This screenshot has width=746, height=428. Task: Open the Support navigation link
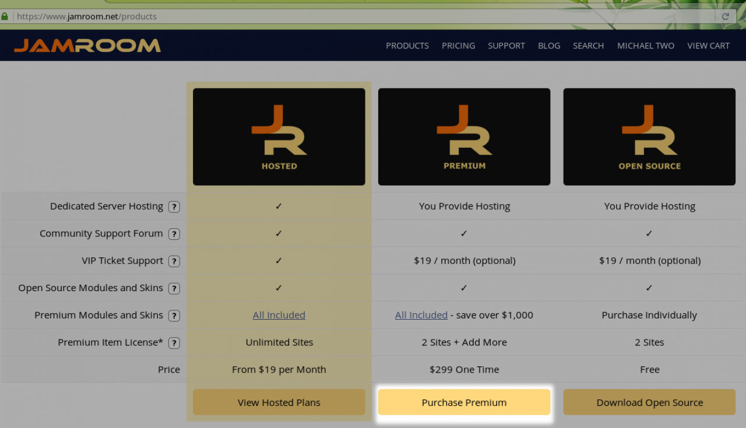point(506,45)
